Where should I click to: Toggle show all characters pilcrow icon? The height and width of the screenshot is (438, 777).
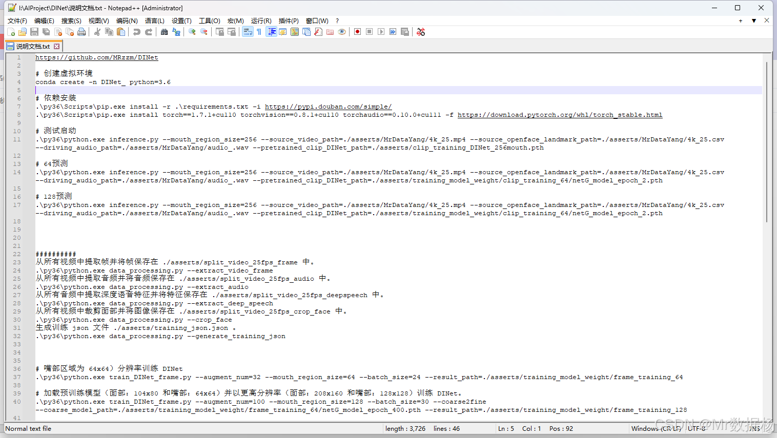(259, 32)
